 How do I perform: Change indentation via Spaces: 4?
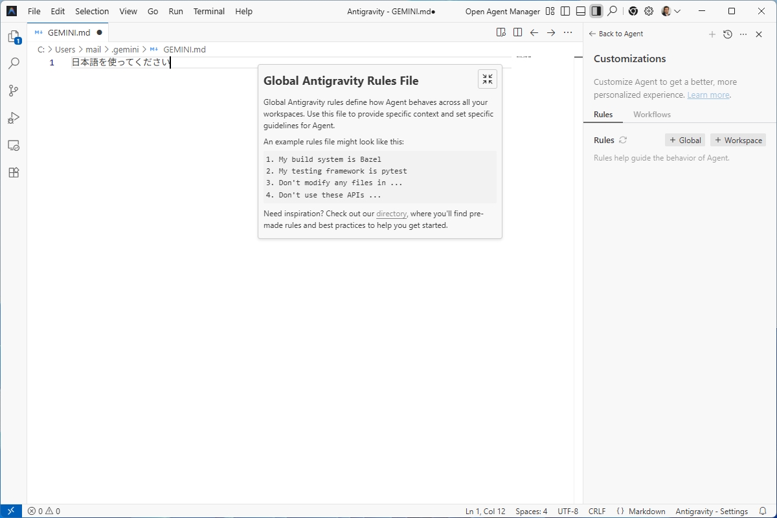coord(531,511)
